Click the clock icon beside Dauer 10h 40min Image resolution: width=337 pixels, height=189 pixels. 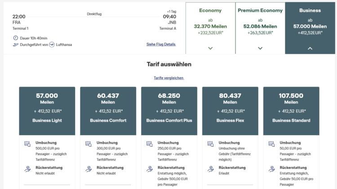point(15,38)
